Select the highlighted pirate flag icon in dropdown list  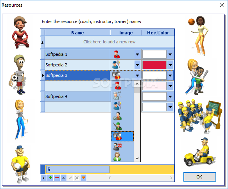tap(122, 136)
